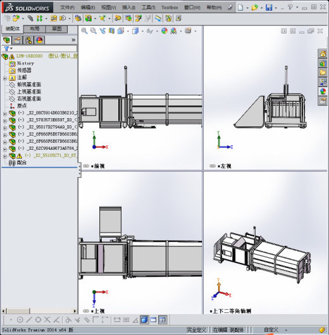Viewport: 329px width, 335px height.
Task: Expand the 注解 annotations tree node
Action: click(5, 78)
